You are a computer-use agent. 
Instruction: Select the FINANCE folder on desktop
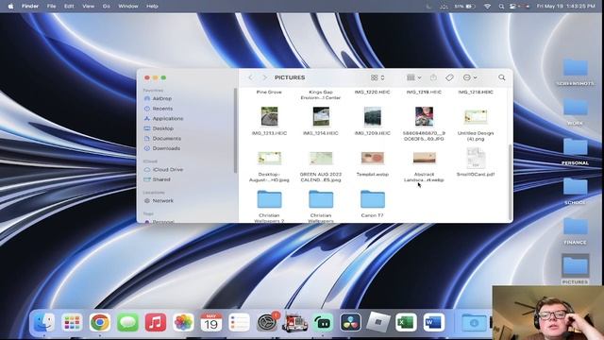[575, 227]
